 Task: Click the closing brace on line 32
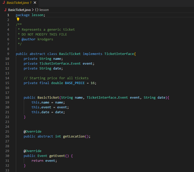click(25, 166)
